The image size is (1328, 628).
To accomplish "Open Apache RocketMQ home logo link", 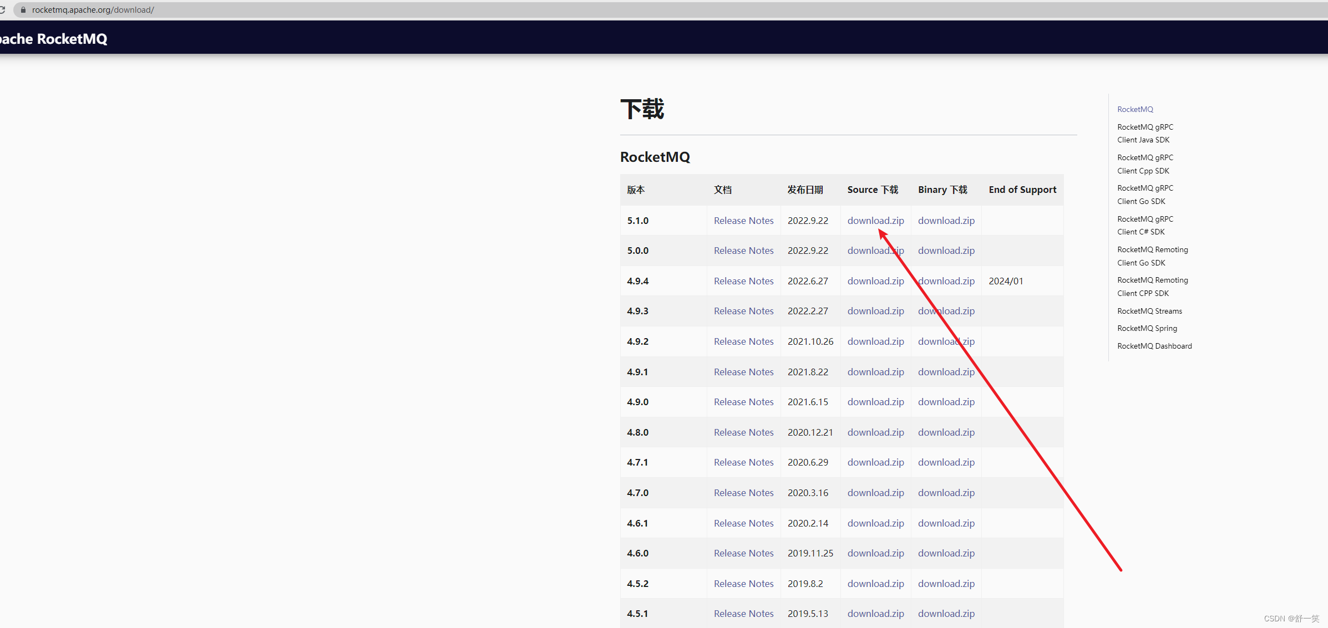I will [53, 39].
